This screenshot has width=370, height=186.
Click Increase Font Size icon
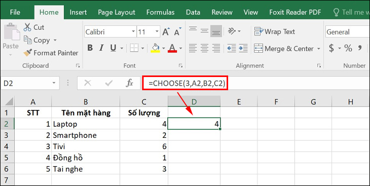[x=166, y=31]
